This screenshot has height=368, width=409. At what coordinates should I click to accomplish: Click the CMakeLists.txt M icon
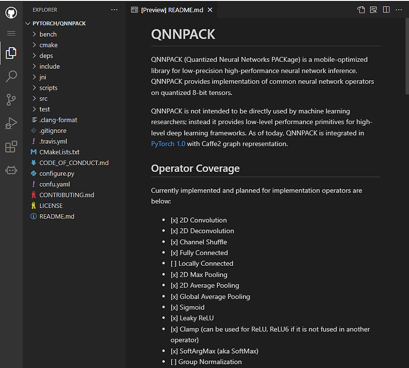point(34,152)
